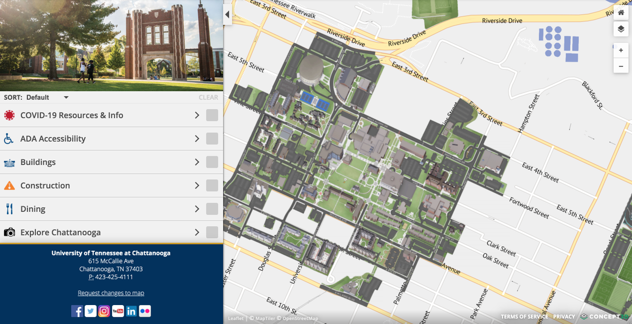Screen dimensions: 632x324
Task: Open the SORT Default dropdown
Action: click(x=51, y=97)
